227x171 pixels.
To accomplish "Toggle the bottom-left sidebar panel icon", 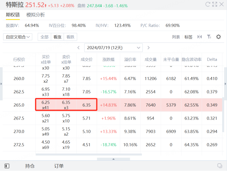I will 7,166.
